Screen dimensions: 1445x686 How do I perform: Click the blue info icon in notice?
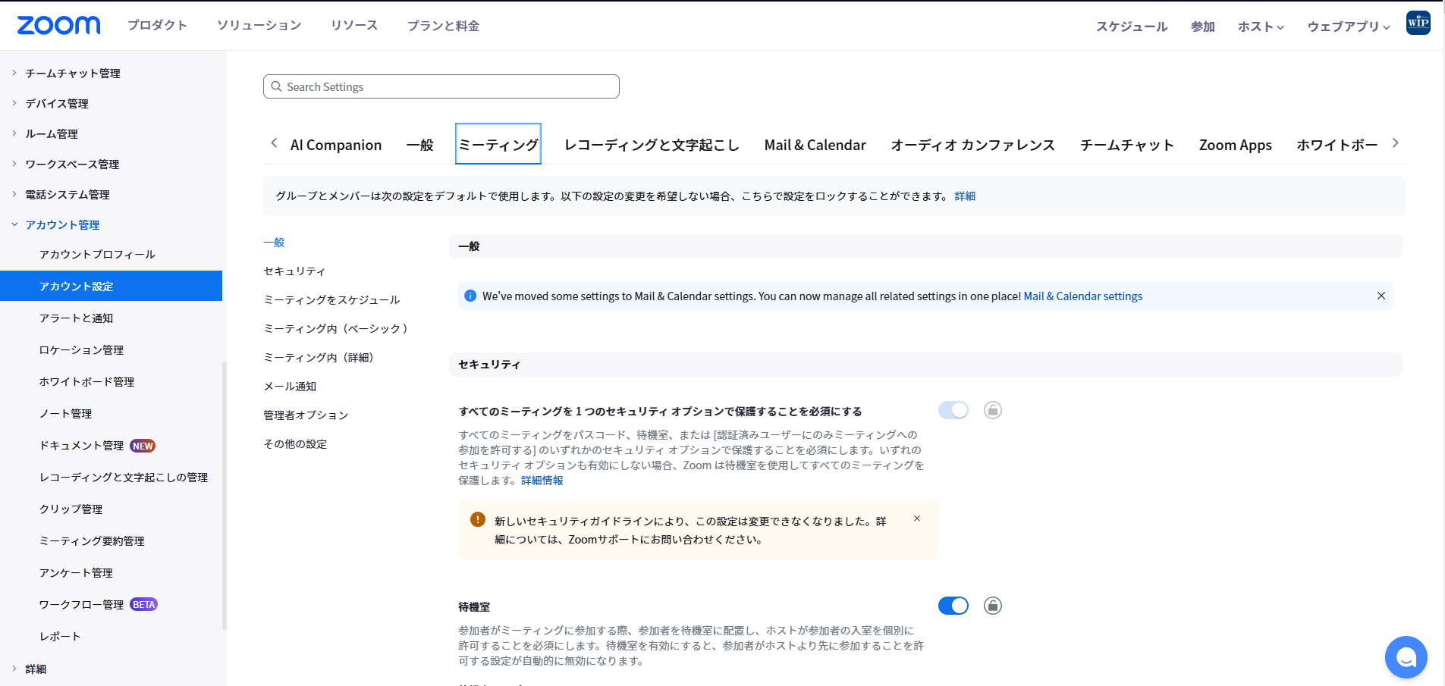[x=470, y=296]
